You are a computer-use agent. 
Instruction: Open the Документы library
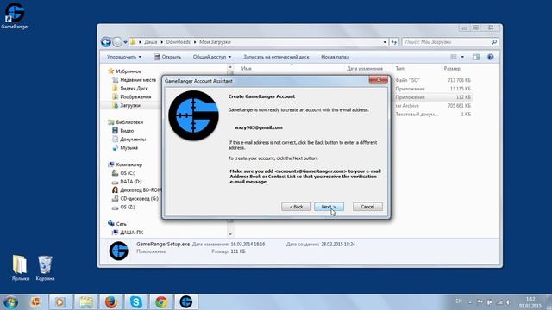click(x=133, y=139)
